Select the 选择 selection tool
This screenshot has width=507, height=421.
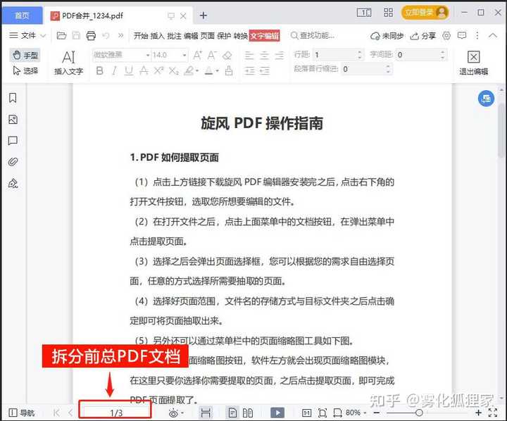pyautogui.click(x=25, y=70)
